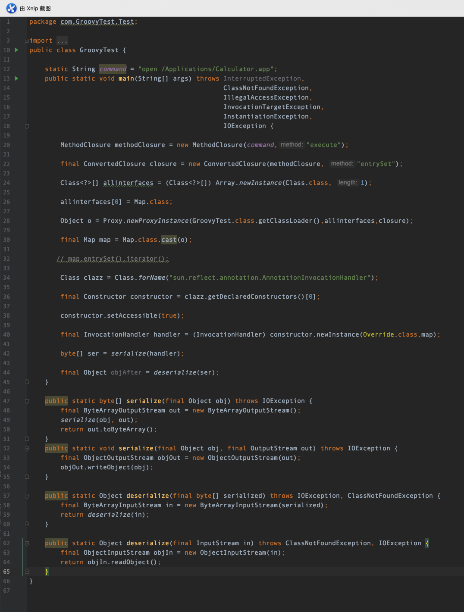Click the "entrySet" string literal
Screen dimensions: 464x612
pos(376,164)
